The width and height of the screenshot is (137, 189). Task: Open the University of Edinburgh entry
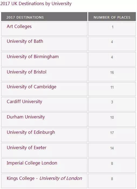pyautogui.click(x=31, y=132)
